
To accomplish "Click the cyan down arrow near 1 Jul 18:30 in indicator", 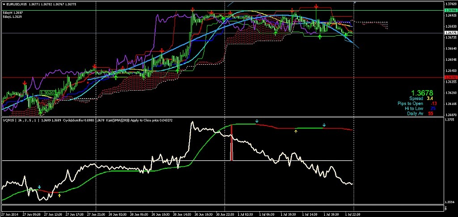I will [x=324, y=125].
